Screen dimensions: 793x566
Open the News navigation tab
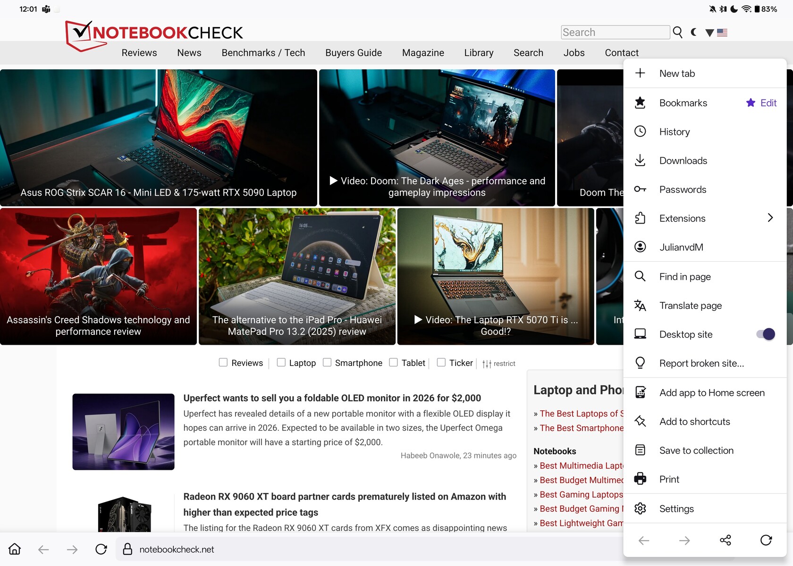click(x=189, y=53)
